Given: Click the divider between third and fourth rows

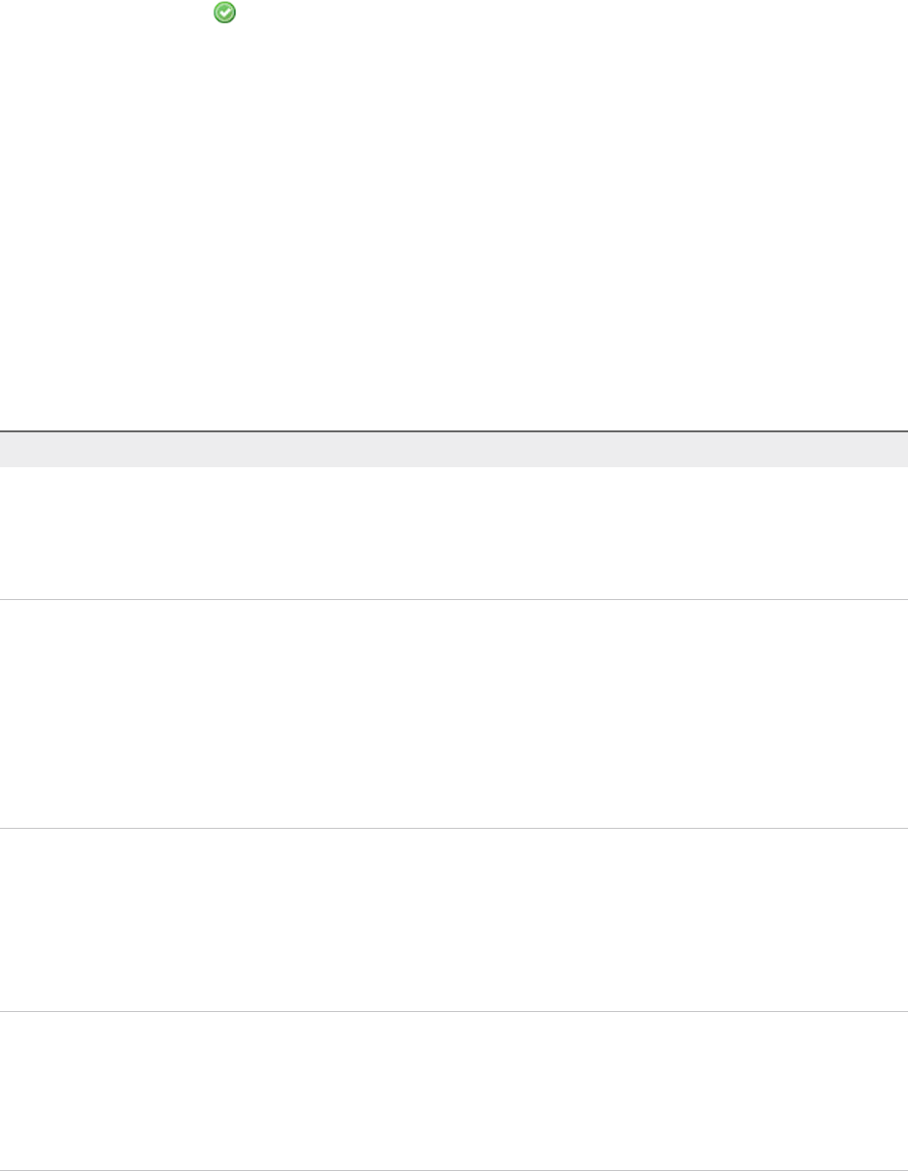Looking at the screenshot, I should 454,1012.
